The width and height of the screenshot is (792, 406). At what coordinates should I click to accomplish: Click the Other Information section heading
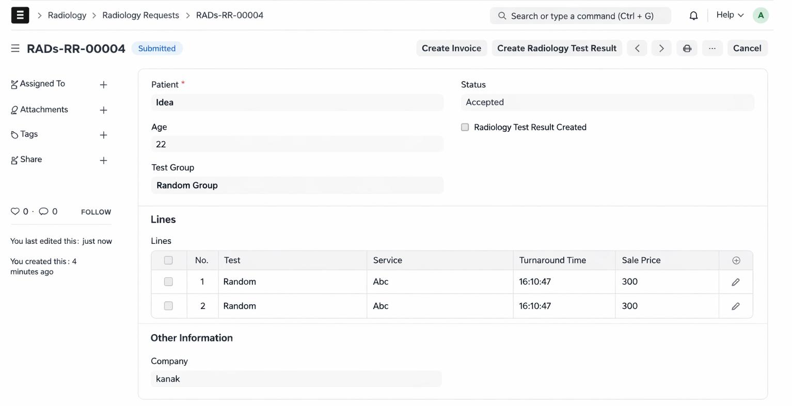coord(192,338)
